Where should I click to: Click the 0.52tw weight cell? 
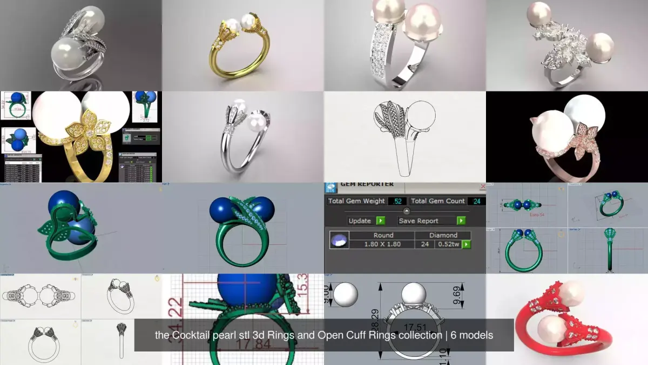coord(448,244)
